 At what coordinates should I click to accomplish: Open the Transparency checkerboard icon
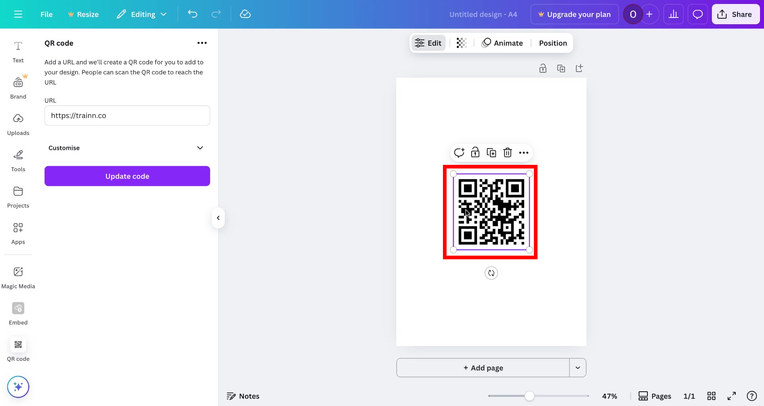click(x=461, y=43)
